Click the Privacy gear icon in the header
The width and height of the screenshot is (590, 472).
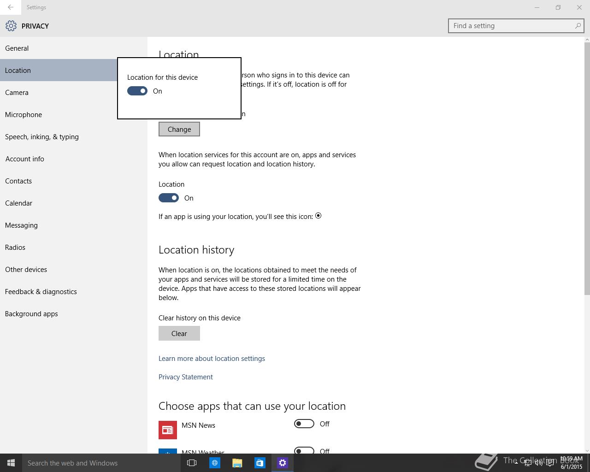(11, 26)
